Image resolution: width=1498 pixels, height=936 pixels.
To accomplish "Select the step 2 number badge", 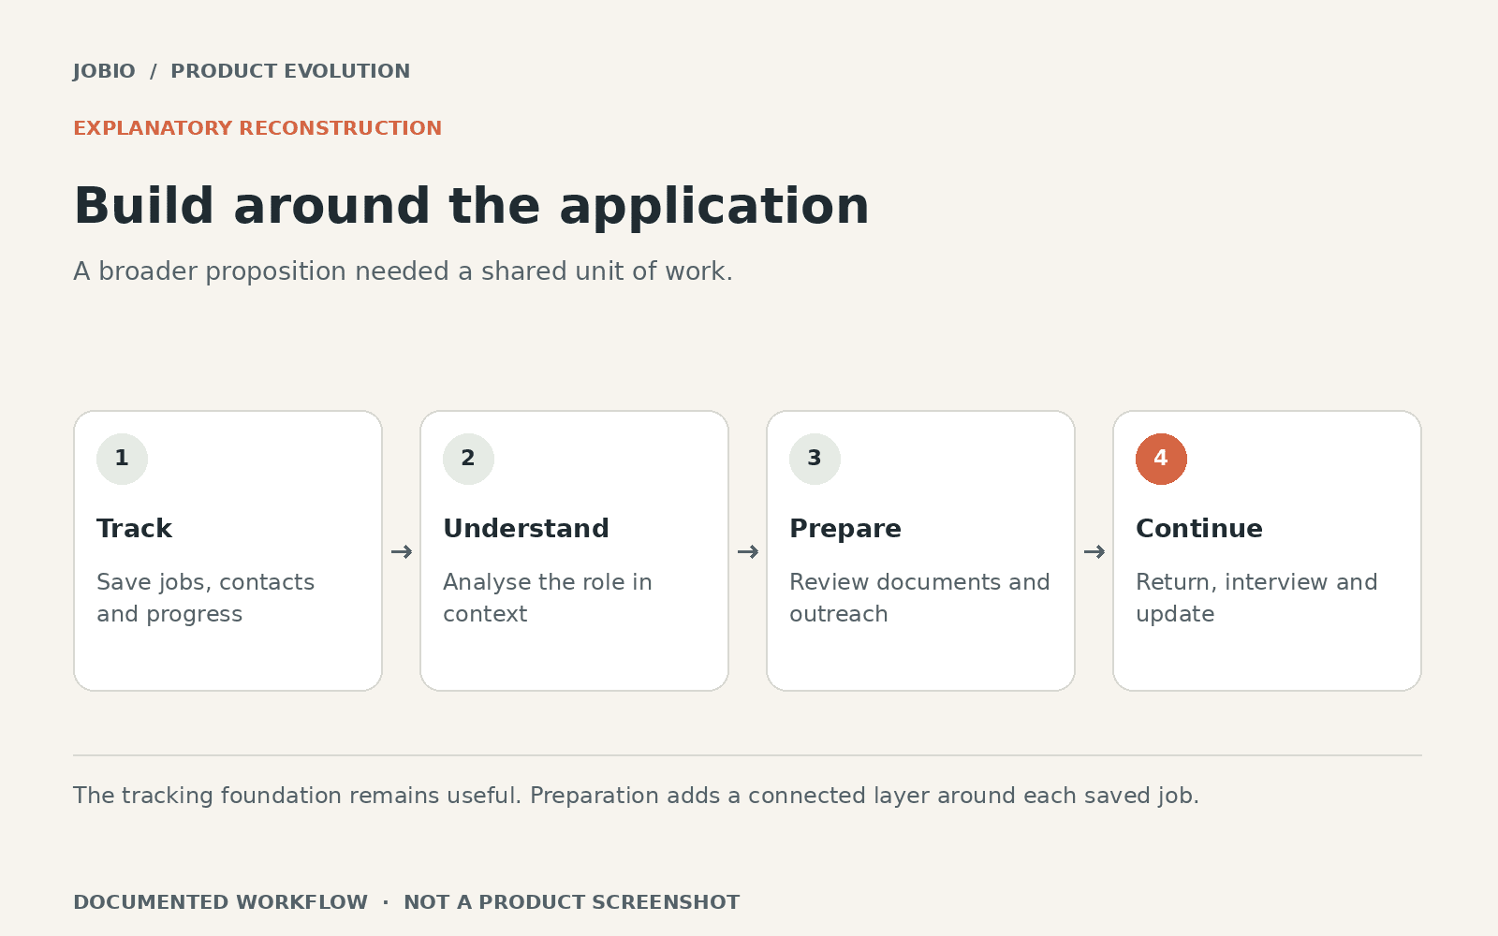I will [468, 459].
